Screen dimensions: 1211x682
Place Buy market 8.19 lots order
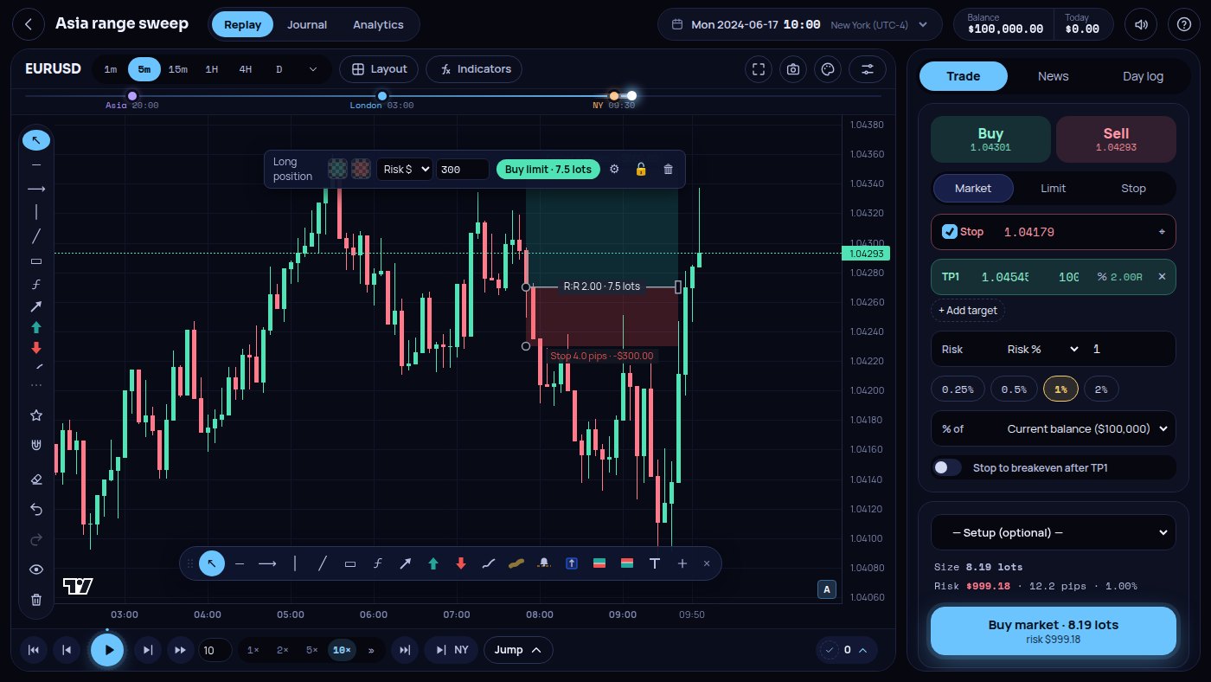click(x=1053, y=631)
